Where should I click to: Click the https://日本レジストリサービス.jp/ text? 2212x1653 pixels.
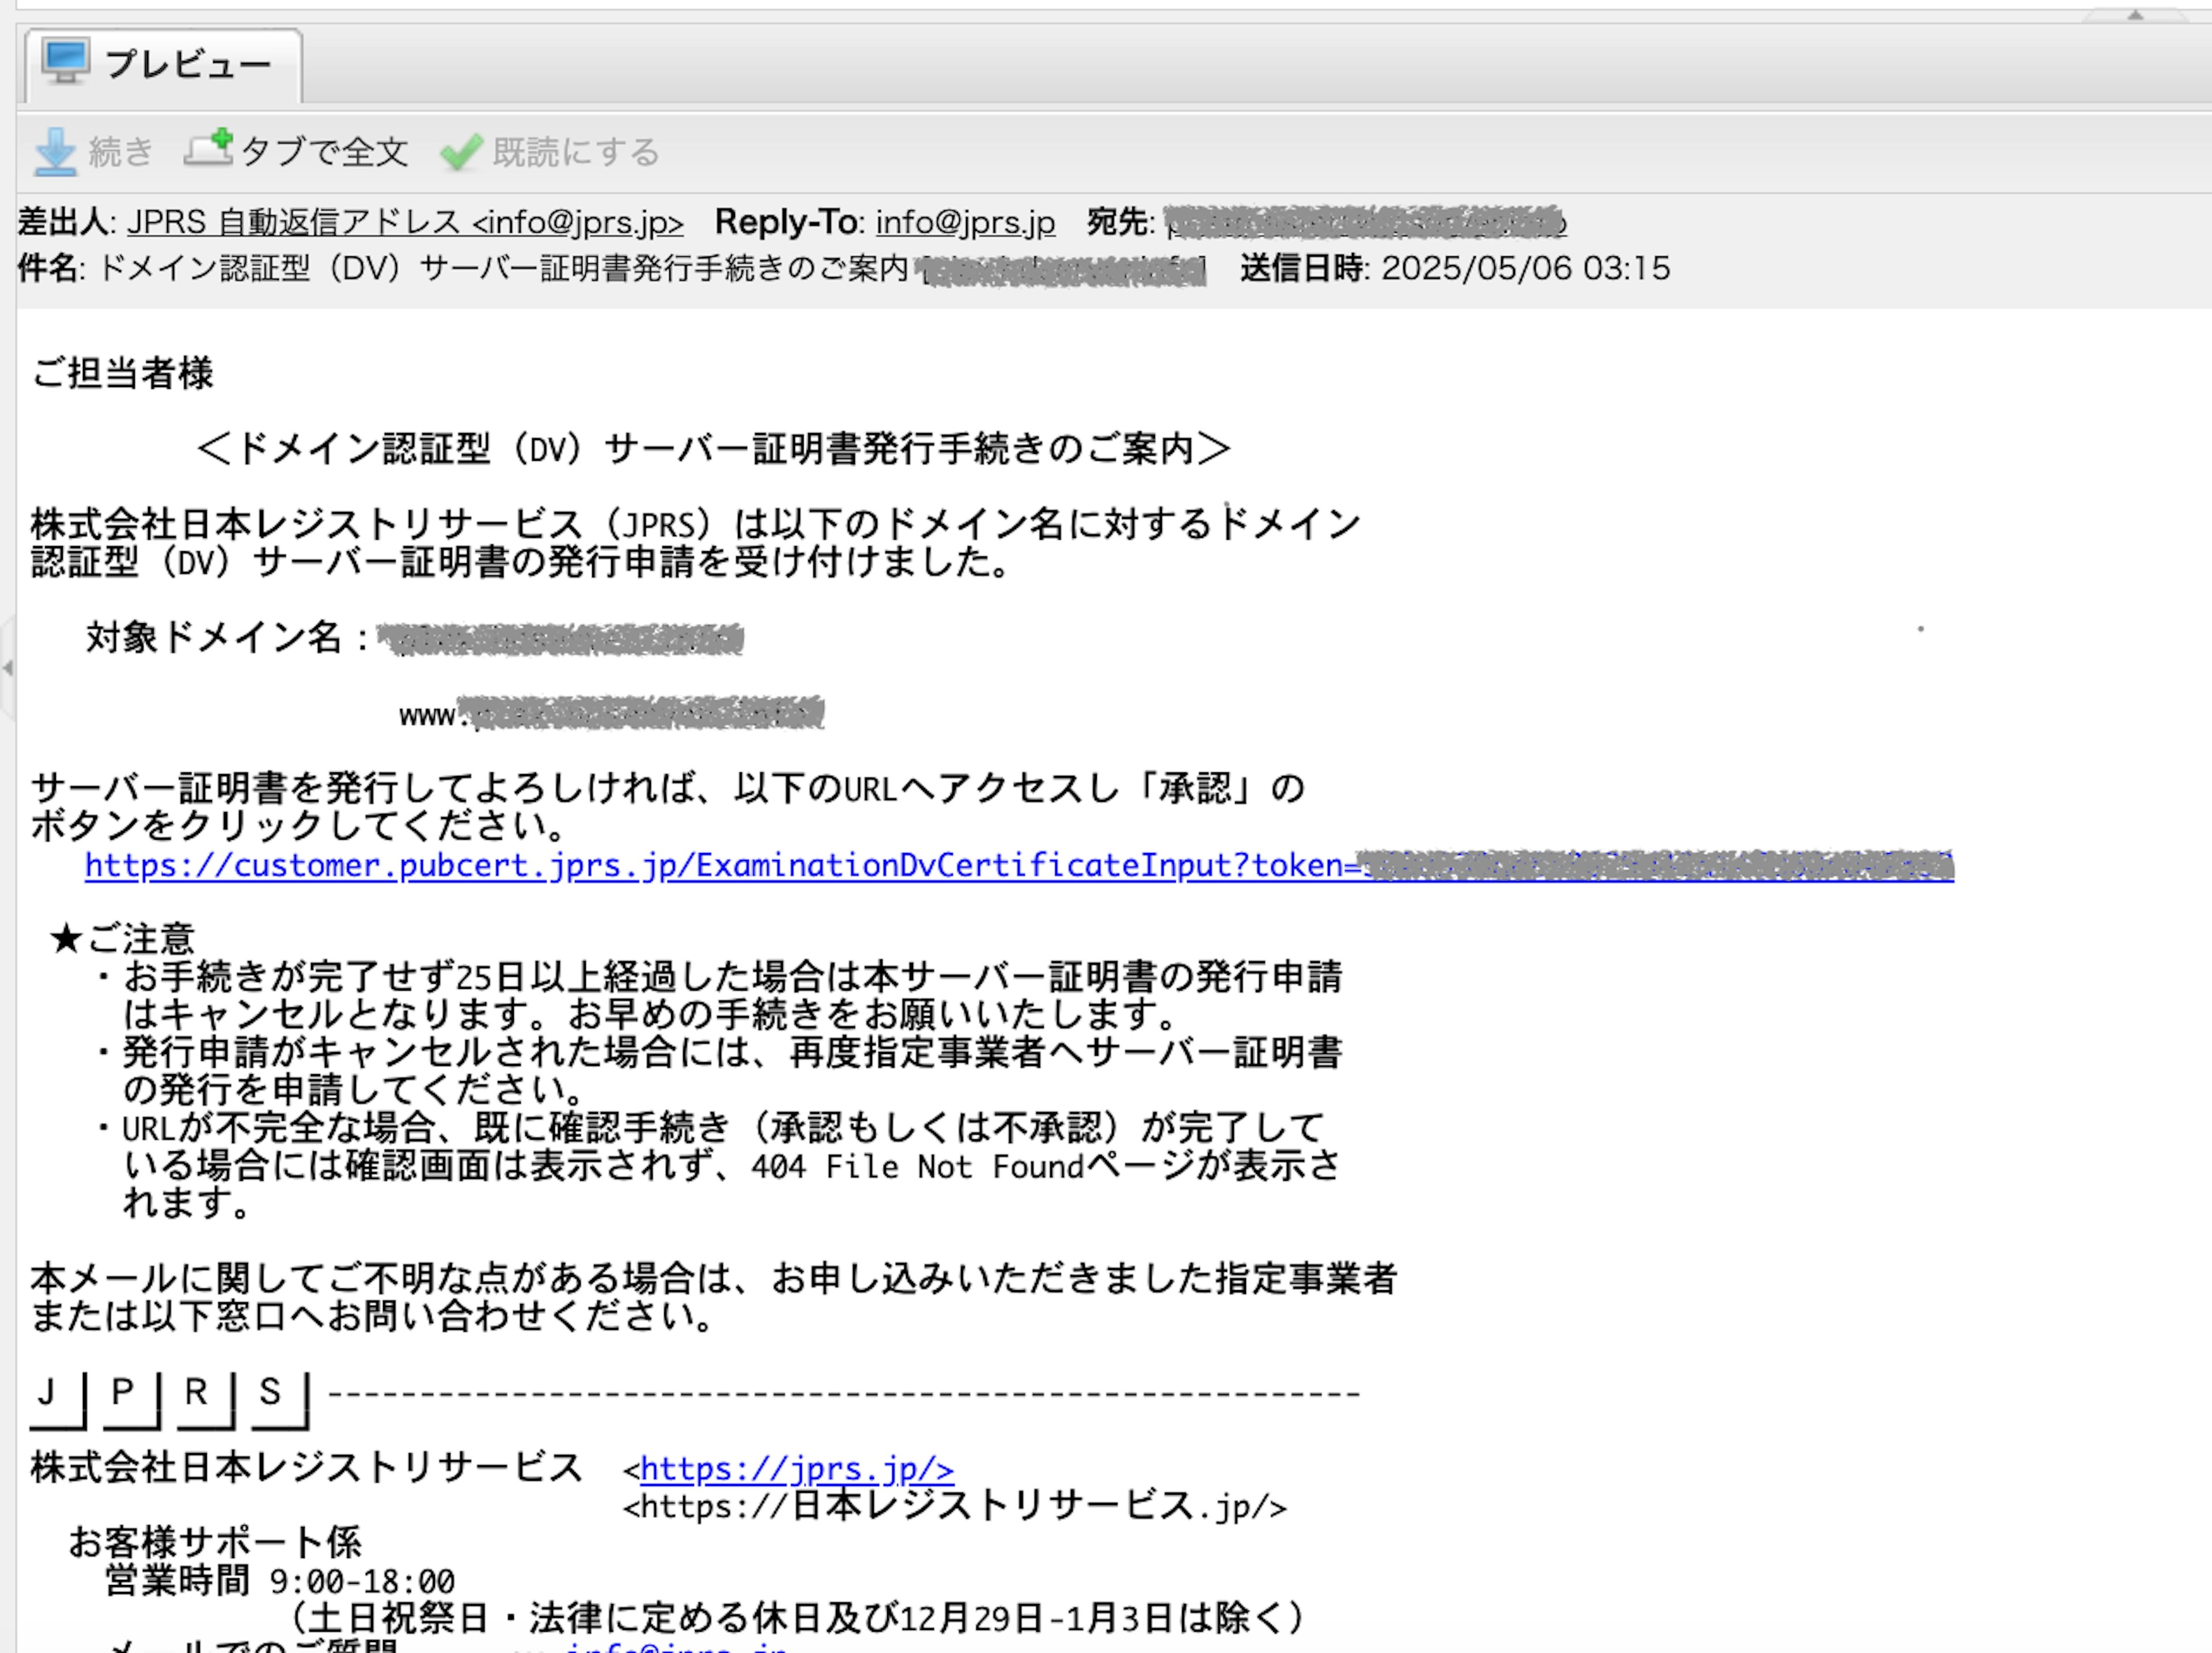[955, 1506]
